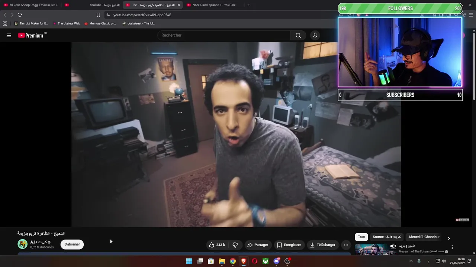
Task: Open volume control in system tray
Action: pos(444,261)
